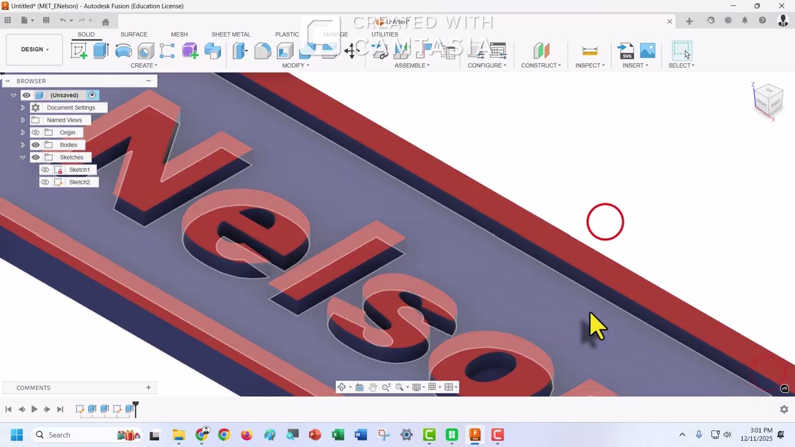Click the Look At icon in navigation bar
795x447 pixels.
[360, 387]
